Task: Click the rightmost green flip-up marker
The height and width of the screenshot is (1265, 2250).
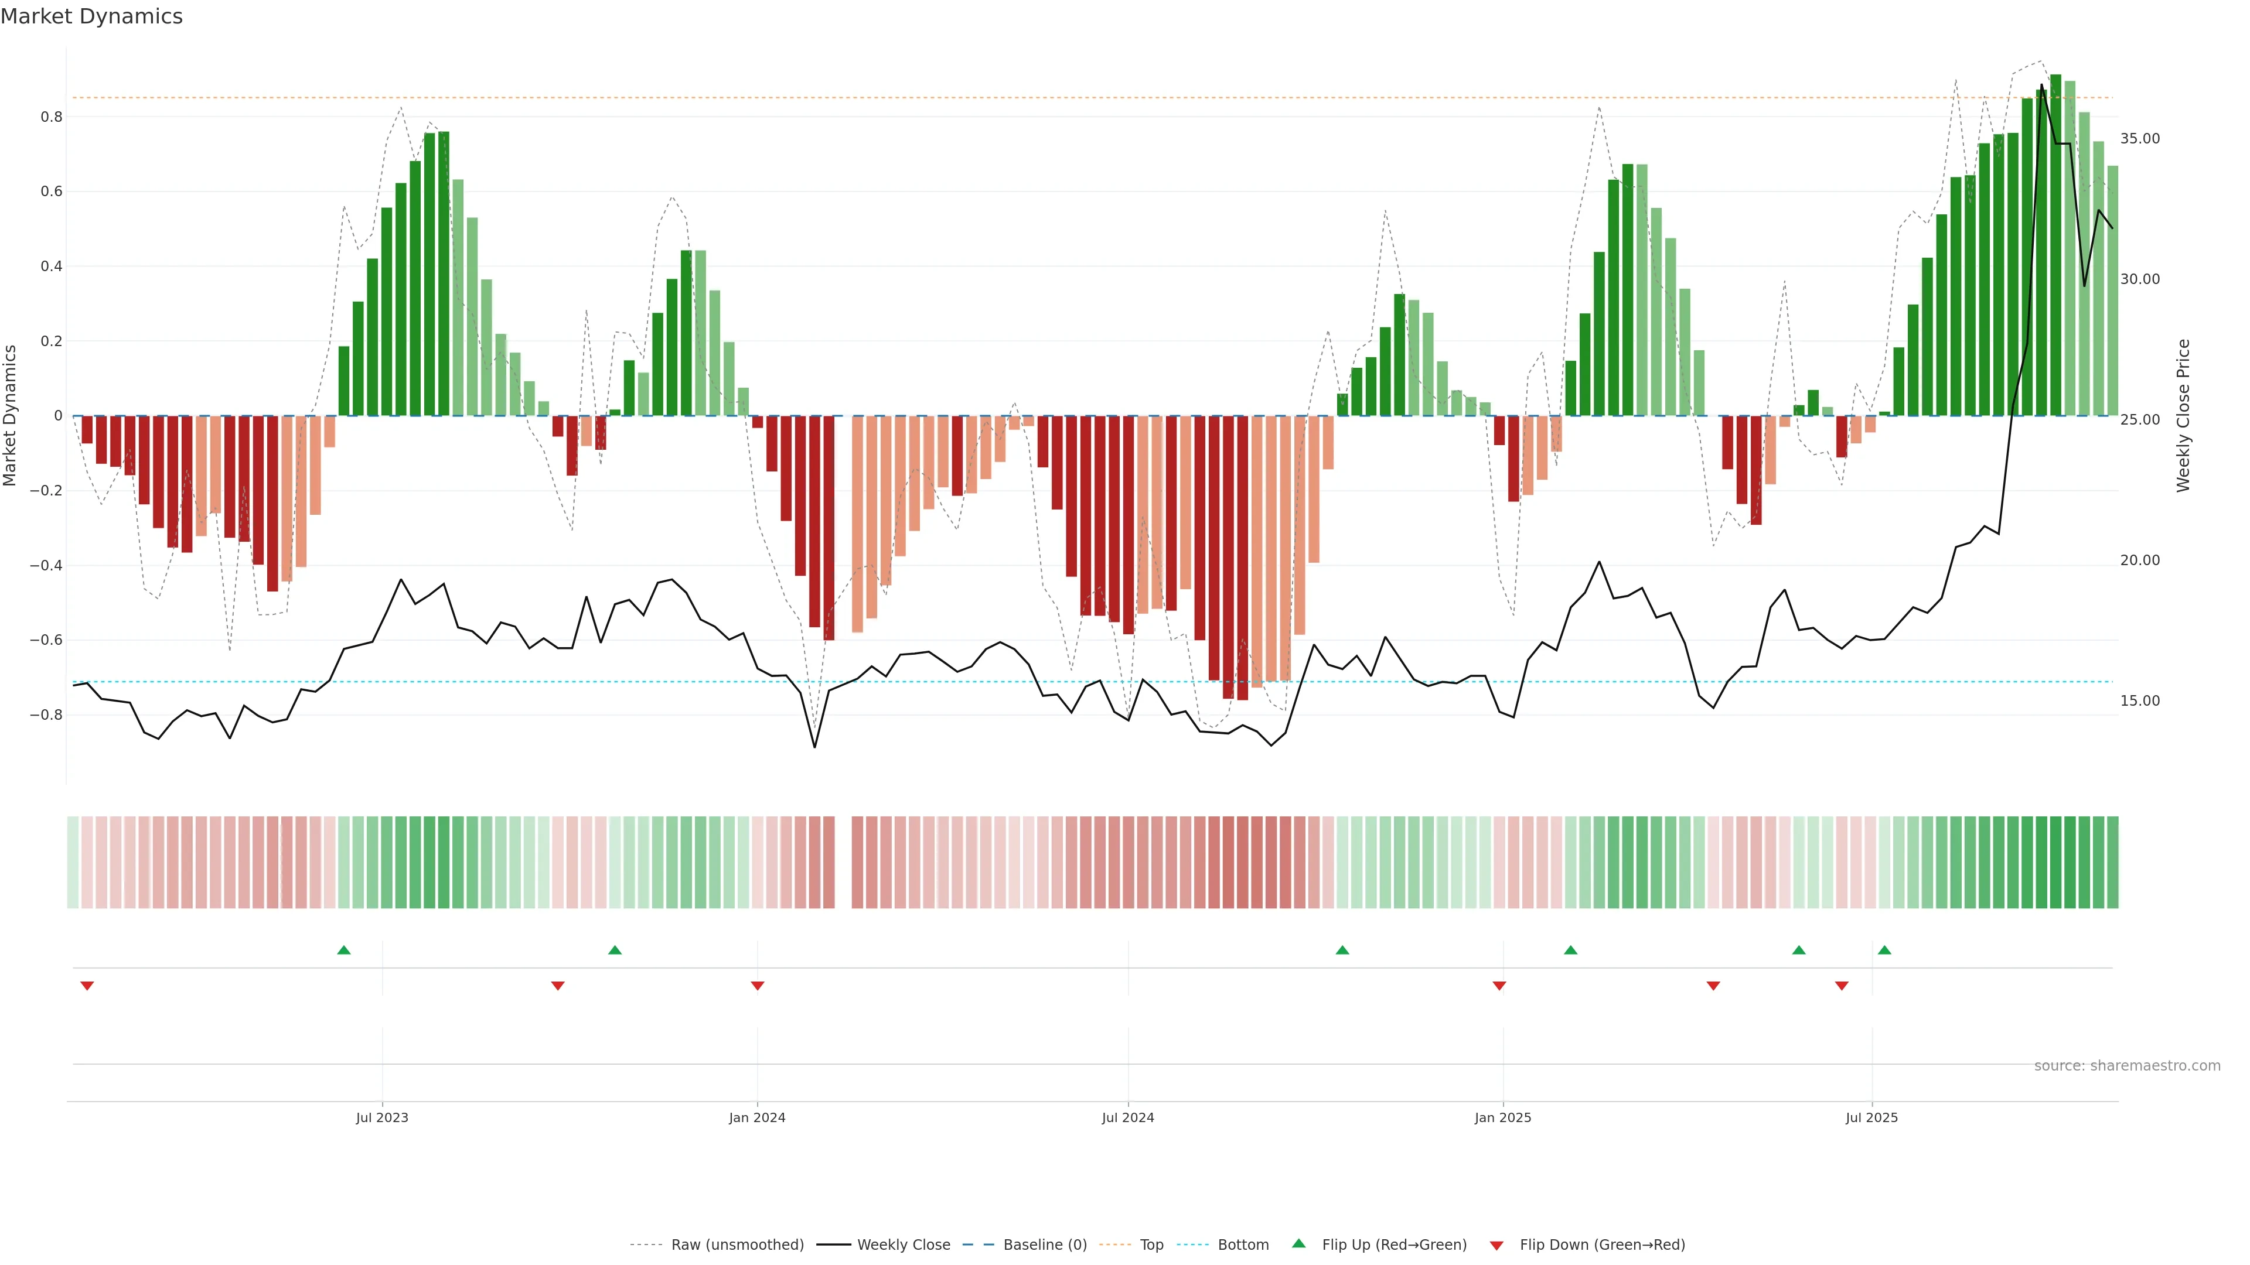Action: (1884, 950)
